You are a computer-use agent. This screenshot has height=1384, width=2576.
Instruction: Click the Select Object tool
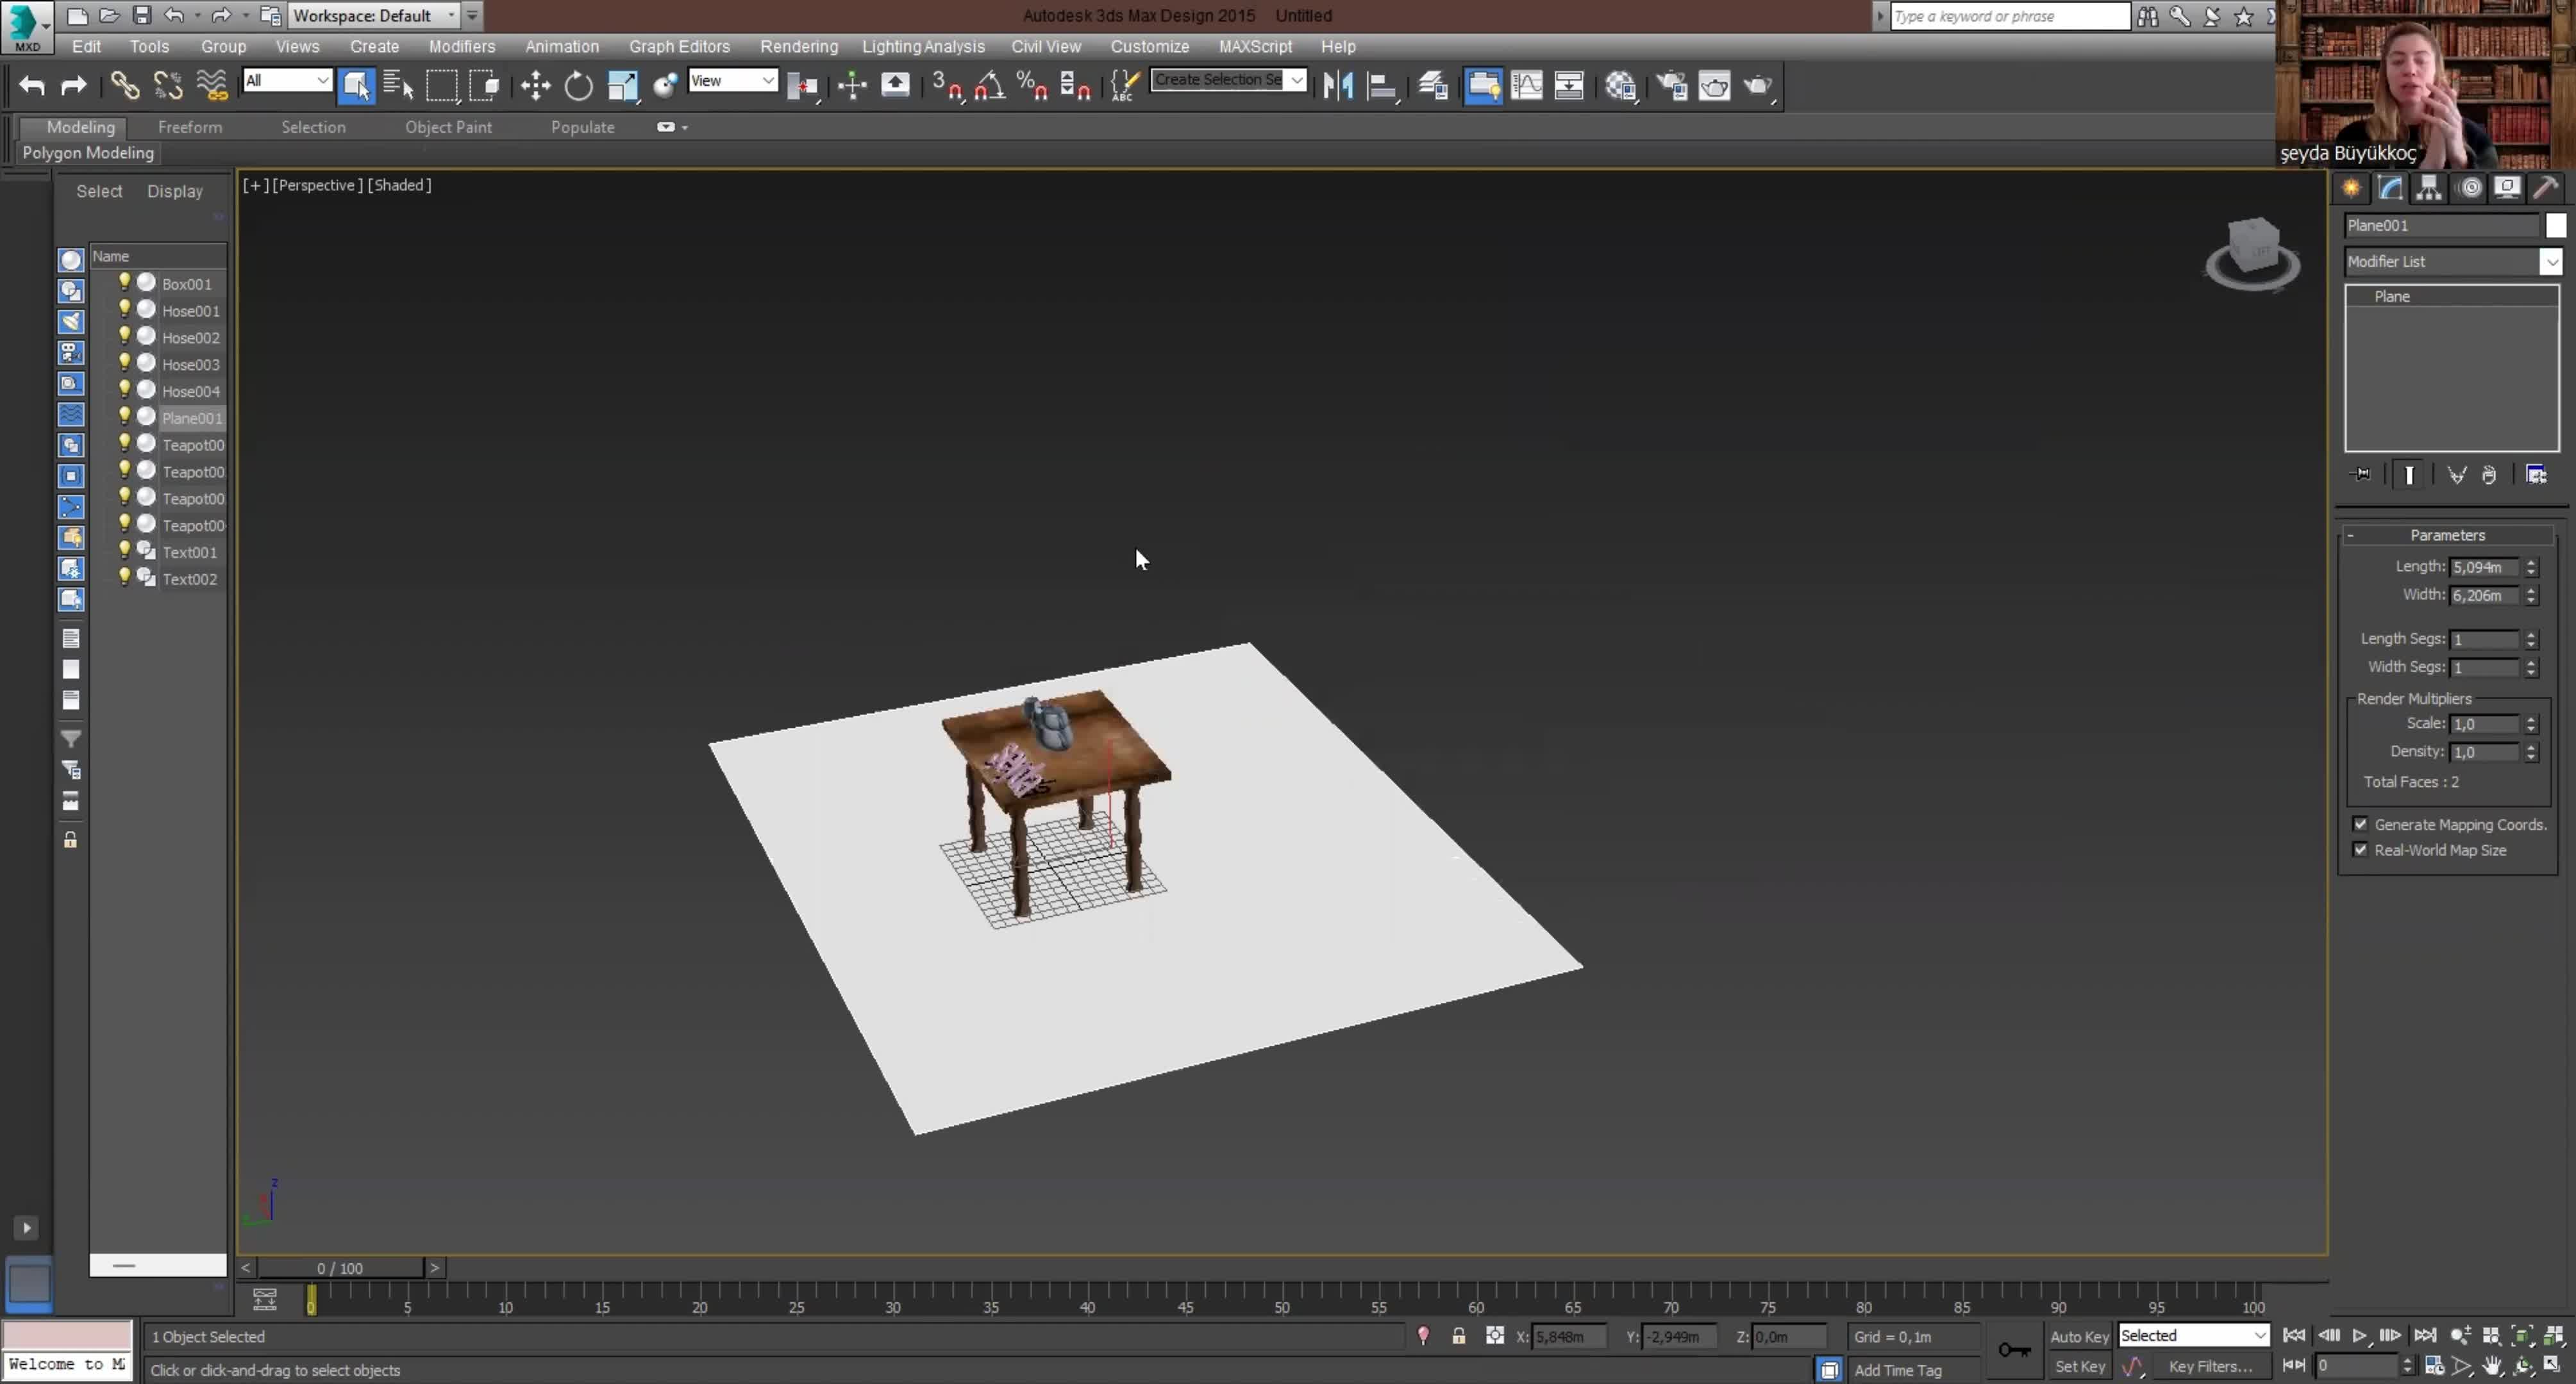click(x=356, y=86)
